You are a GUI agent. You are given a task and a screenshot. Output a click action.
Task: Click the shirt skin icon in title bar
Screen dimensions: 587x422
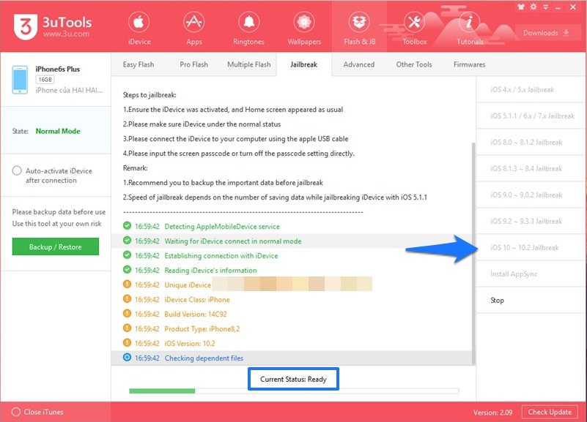point(521,7)
